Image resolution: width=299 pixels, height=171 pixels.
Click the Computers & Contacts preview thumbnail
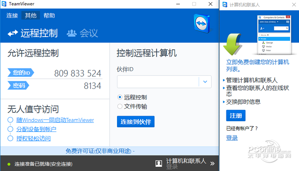pyautogui.click(x=274, y=35)
